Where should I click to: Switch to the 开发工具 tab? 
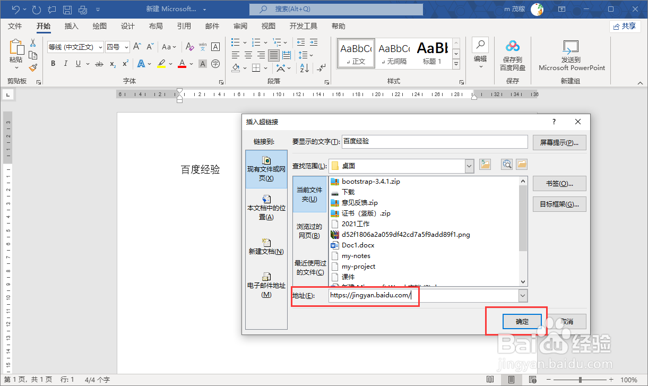(304, 26)
